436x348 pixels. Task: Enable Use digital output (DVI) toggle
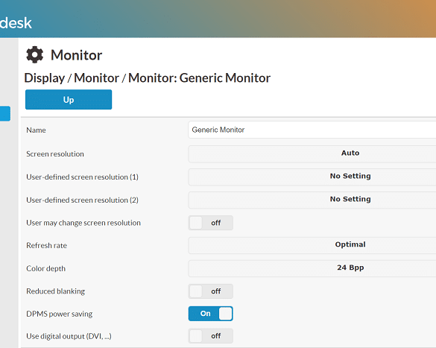point(210,336)
